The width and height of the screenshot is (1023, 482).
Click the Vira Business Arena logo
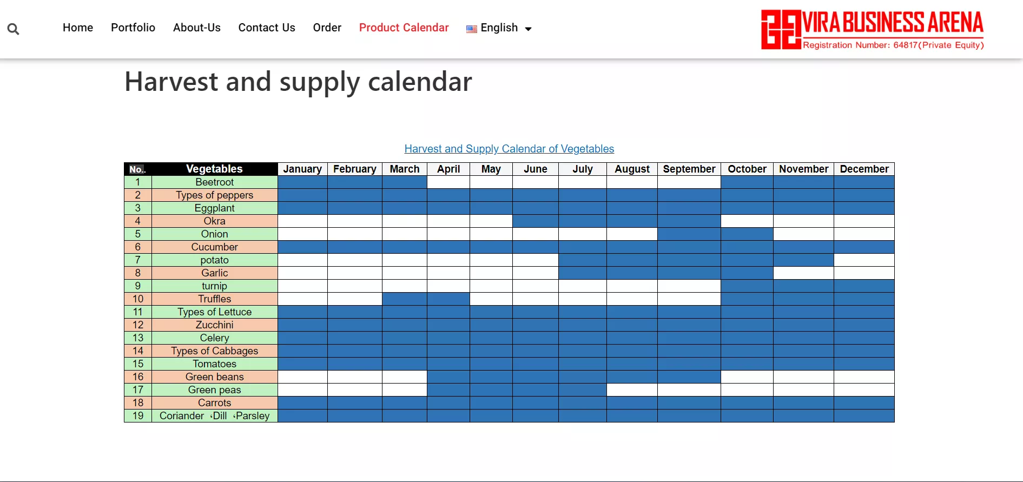coord(872,29)
